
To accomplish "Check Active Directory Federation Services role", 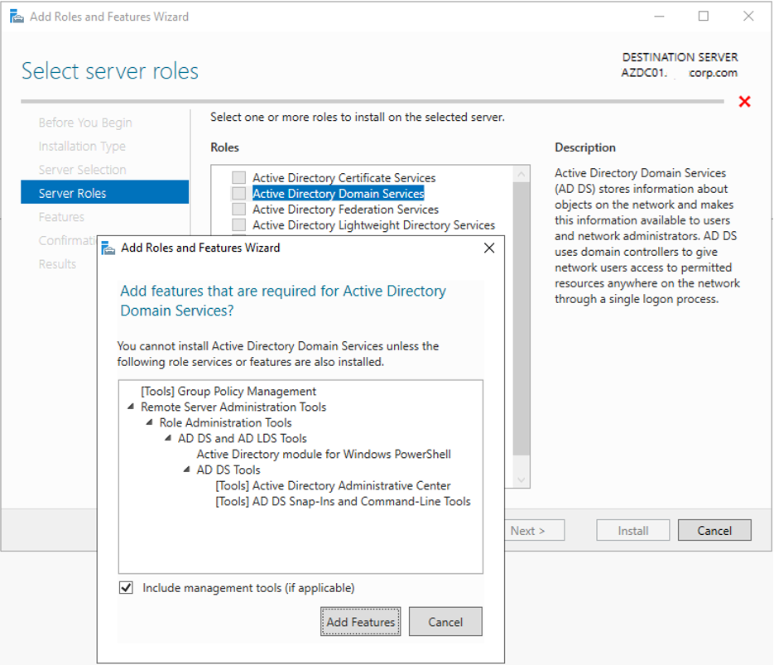I will [x=239, y=210].
